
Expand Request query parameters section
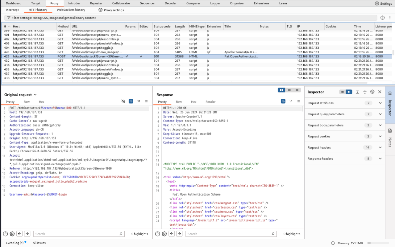point(380,114)
